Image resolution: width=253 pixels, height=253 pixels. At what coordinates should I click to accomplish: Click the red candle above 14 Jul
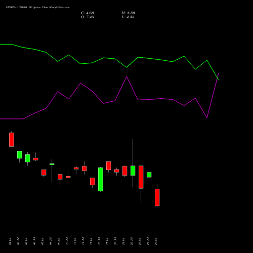pyautogui.click(x=85, y=168)
